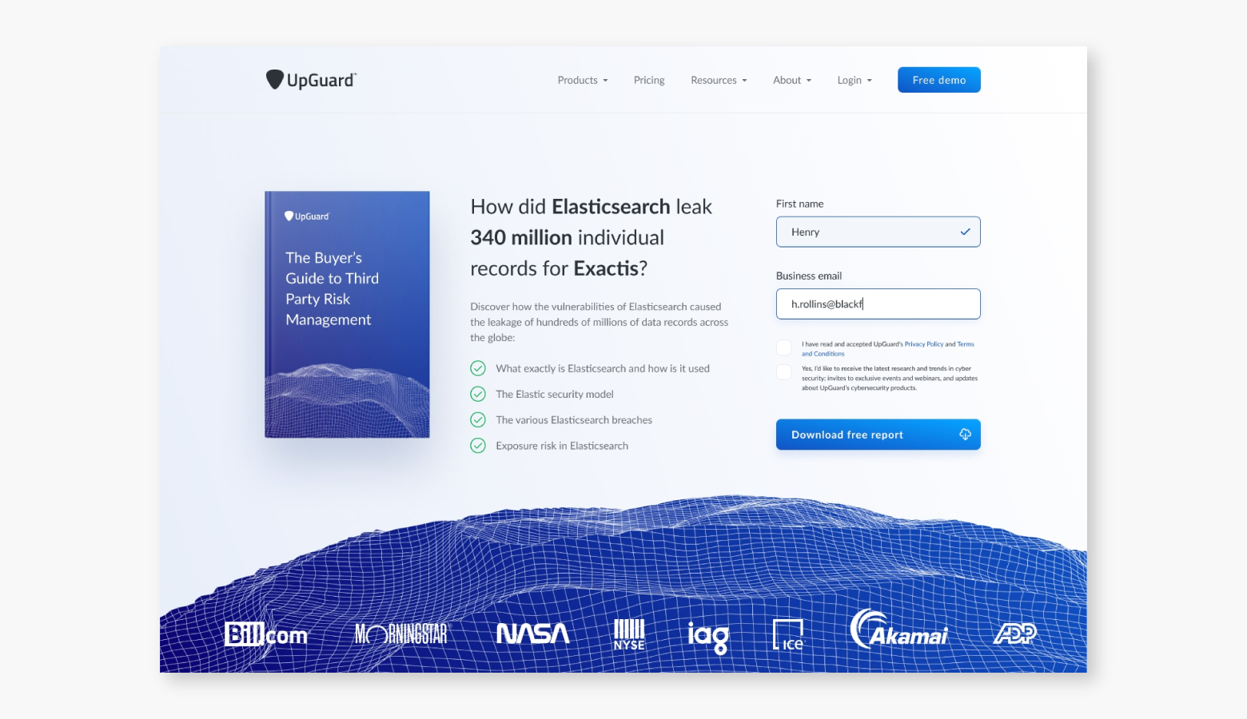Click into the Business email field

click(878, 304)
